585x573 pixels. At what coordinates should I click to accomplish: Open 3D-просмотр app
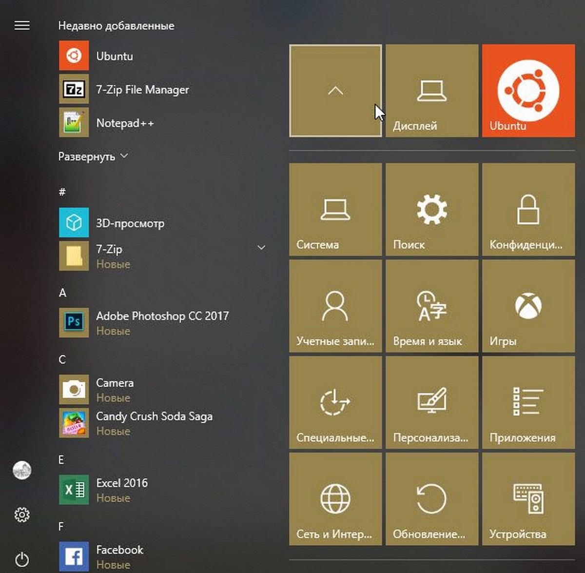coord(163,223)
